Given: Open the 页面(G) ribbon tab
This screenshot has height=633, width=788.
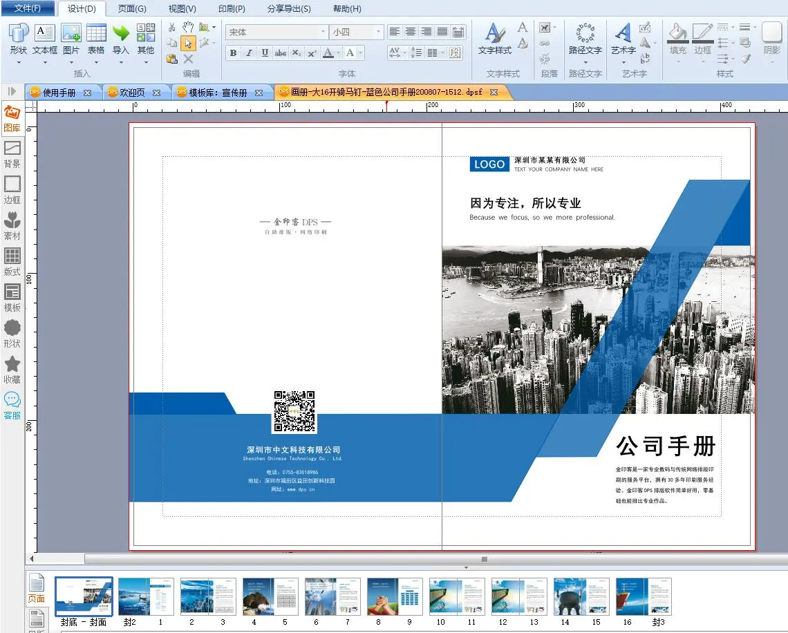Looking at the screenshot, I should click(132, 9).
